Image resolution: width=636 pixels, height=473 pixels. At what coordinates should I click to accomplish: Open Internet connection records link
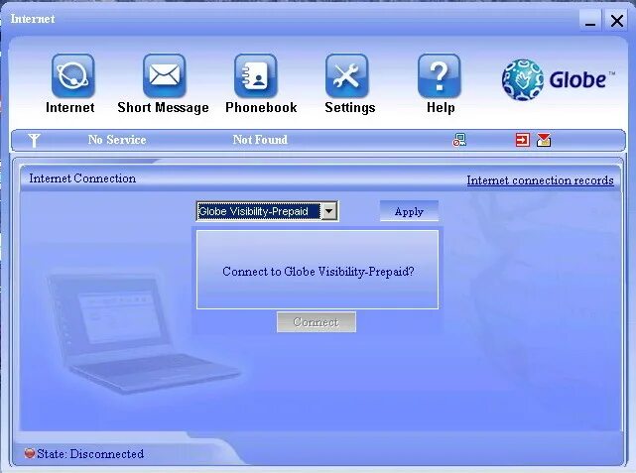click(540, 179)
